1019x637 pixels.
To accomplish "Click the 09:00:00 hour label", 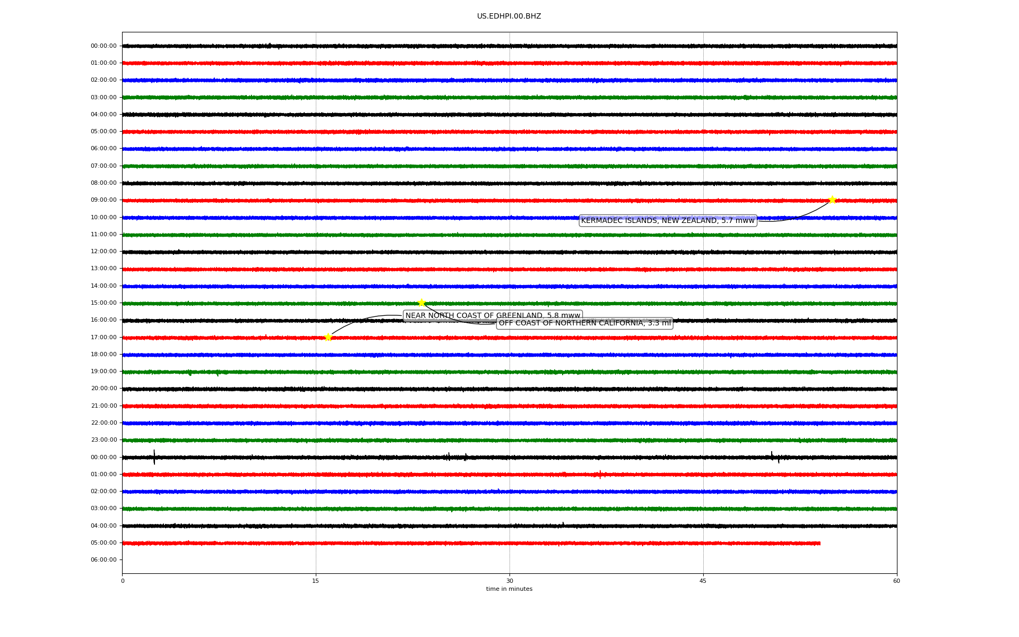I will 103,200.
